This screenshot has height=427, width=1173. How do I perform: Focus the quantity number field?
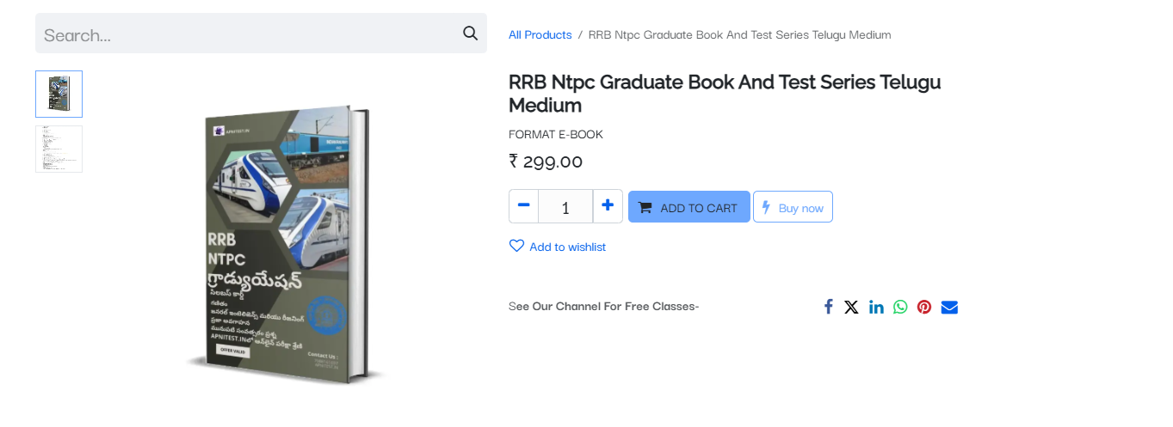(x=565, y=207)
